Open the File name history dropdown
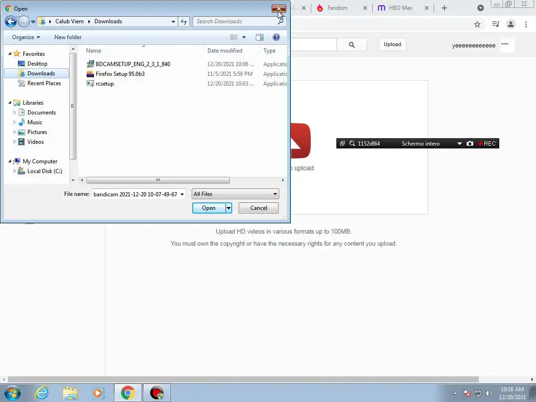Image resolution: width=536 pixels, height=402 pixels. (x=182, y=194)
